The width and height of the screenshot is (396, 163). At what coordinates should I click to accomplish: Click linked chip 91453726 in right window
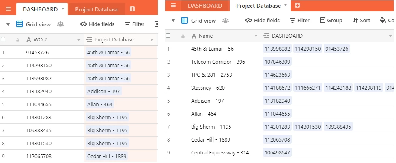click(337, 49)
